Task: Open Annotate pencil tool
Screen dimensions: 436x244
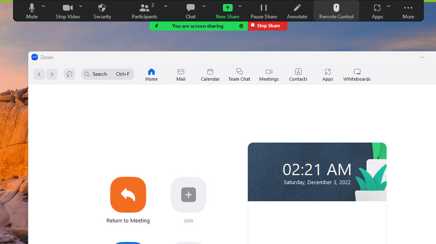Action: click(297, 11)
